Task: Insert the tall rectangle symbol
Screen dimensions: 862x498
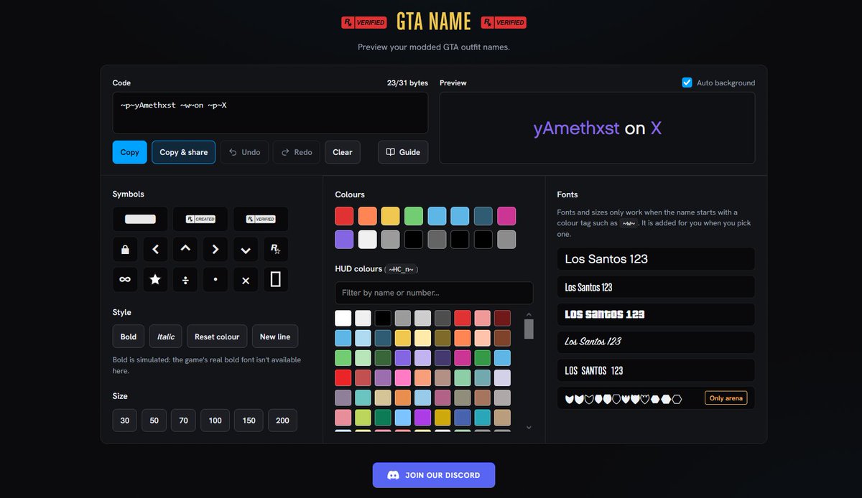Action: 276,279
